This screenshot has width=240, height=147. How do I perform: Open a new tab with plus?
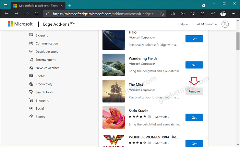tap(69, 6)
